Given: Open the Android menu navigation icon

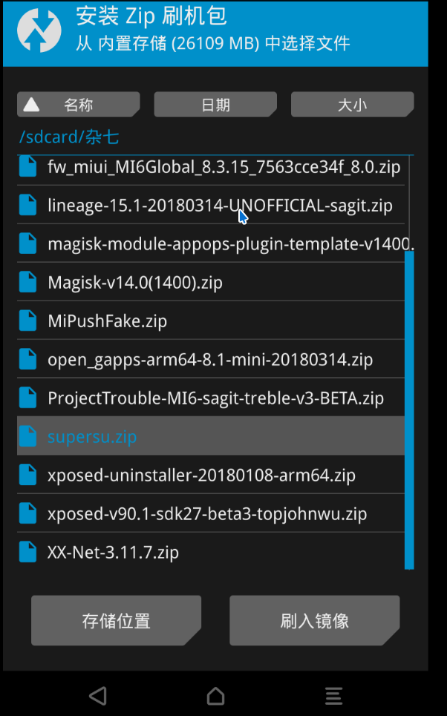Looking at the screenshot, I should (x=333, y=696).
